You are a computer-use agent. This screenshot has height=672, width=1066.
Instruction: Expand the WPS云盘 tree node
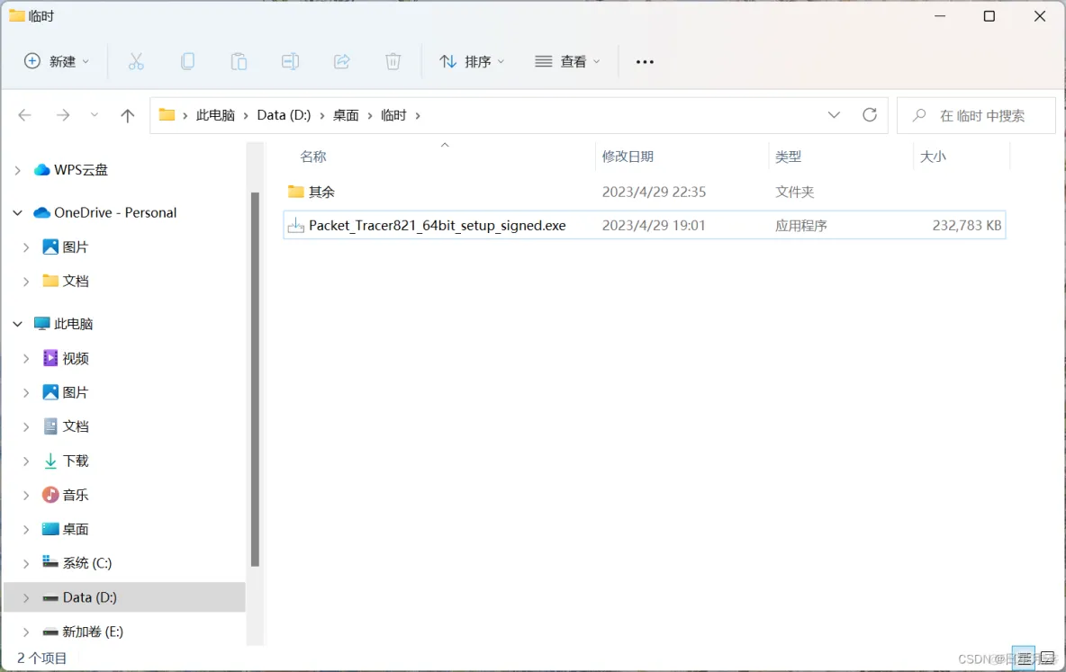click(x=18, y=170)
